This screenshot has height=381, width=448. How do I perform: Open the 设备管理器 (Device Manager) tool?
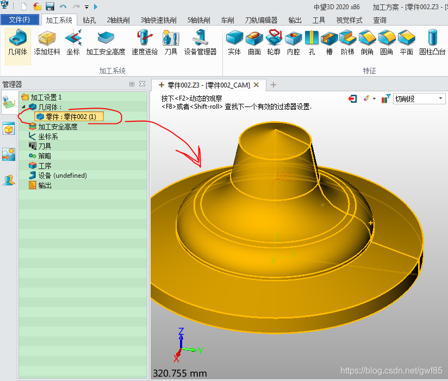(200, 43)
